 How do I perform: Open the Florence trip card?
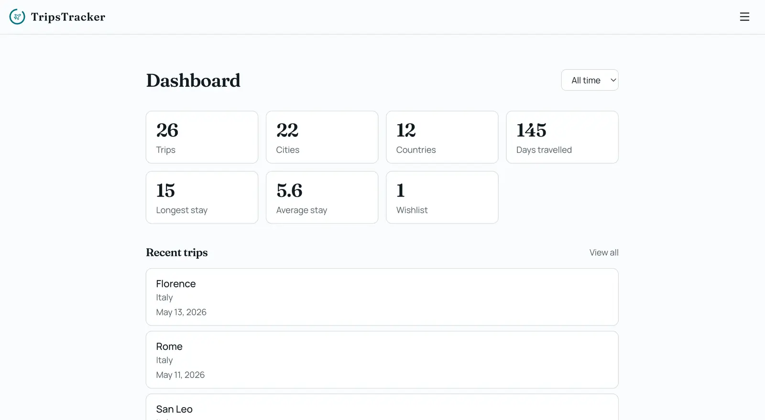(382, 297)
